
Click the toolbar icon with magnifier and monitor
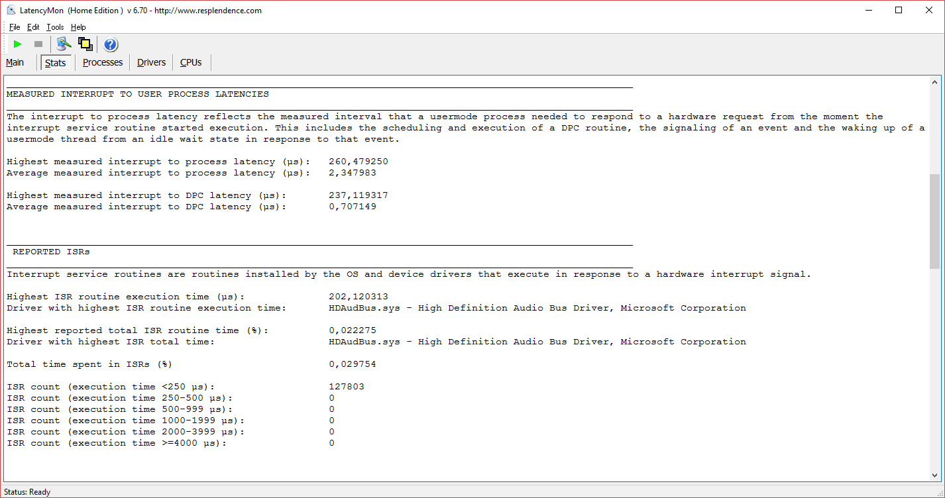click(x=64, y=44)
